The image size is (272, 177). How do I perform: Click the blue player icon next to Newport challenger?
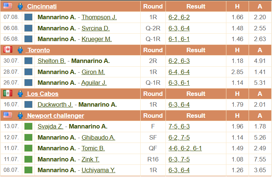(x=20, y=116)
